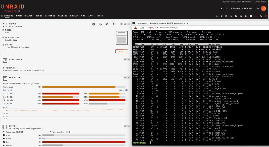Click the Log 100% usage bar
This screenshot has width=269, height=147.
84,142
